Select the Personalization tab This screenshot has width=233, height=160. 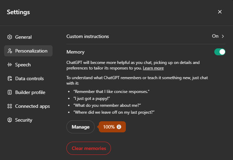click(x=28, y=51)
